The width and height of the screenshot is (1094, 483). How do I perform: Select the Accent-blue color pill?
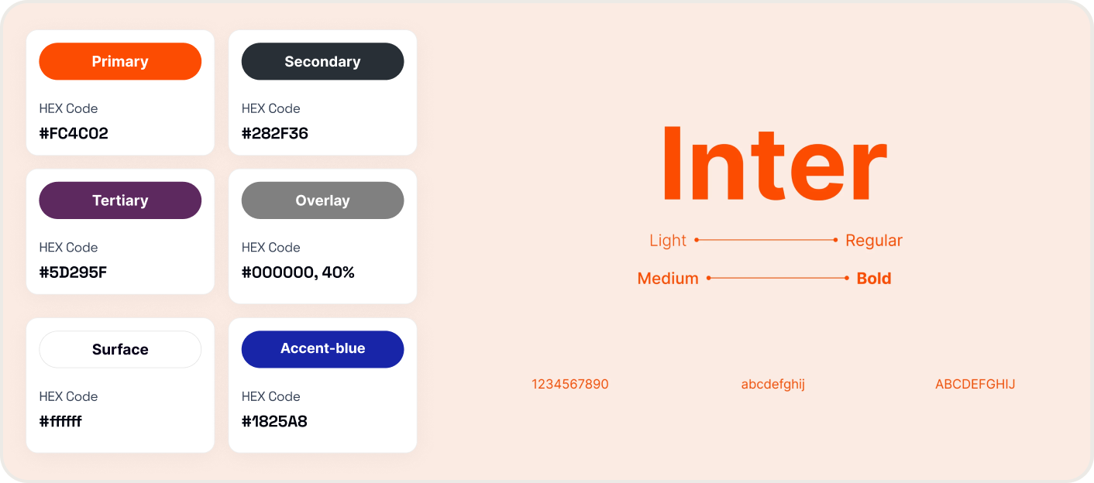click(x=322, y=349)
